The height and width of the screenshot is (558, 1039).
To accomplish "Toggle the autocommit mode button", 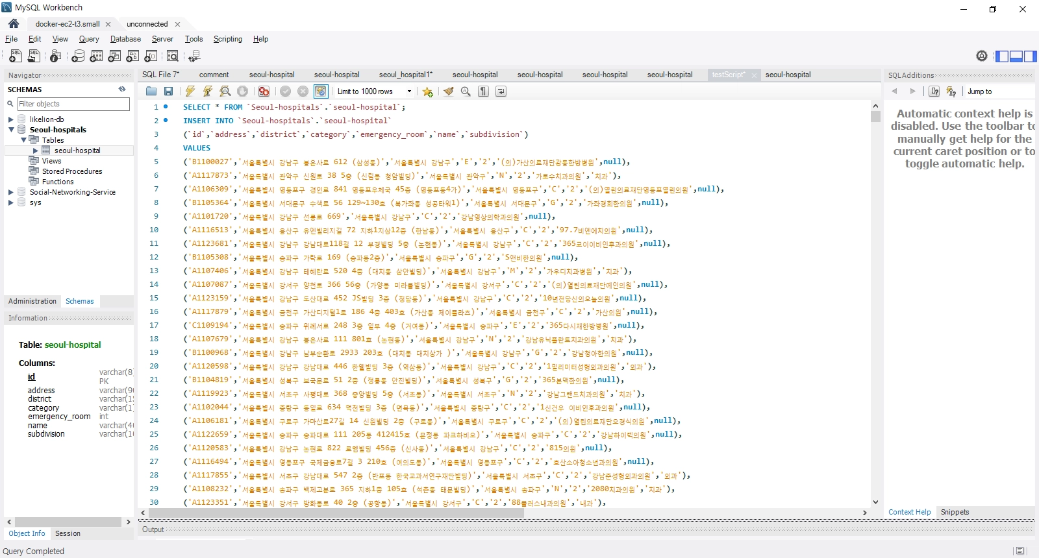I will click(321, 91).
